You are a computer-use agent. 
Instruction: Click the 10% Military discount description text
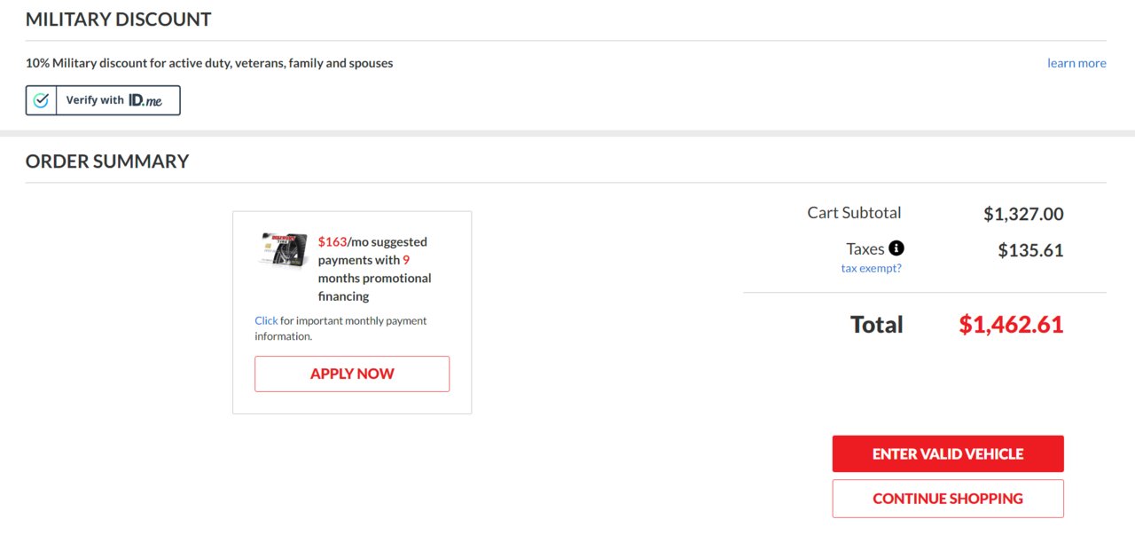click(209, 63)
